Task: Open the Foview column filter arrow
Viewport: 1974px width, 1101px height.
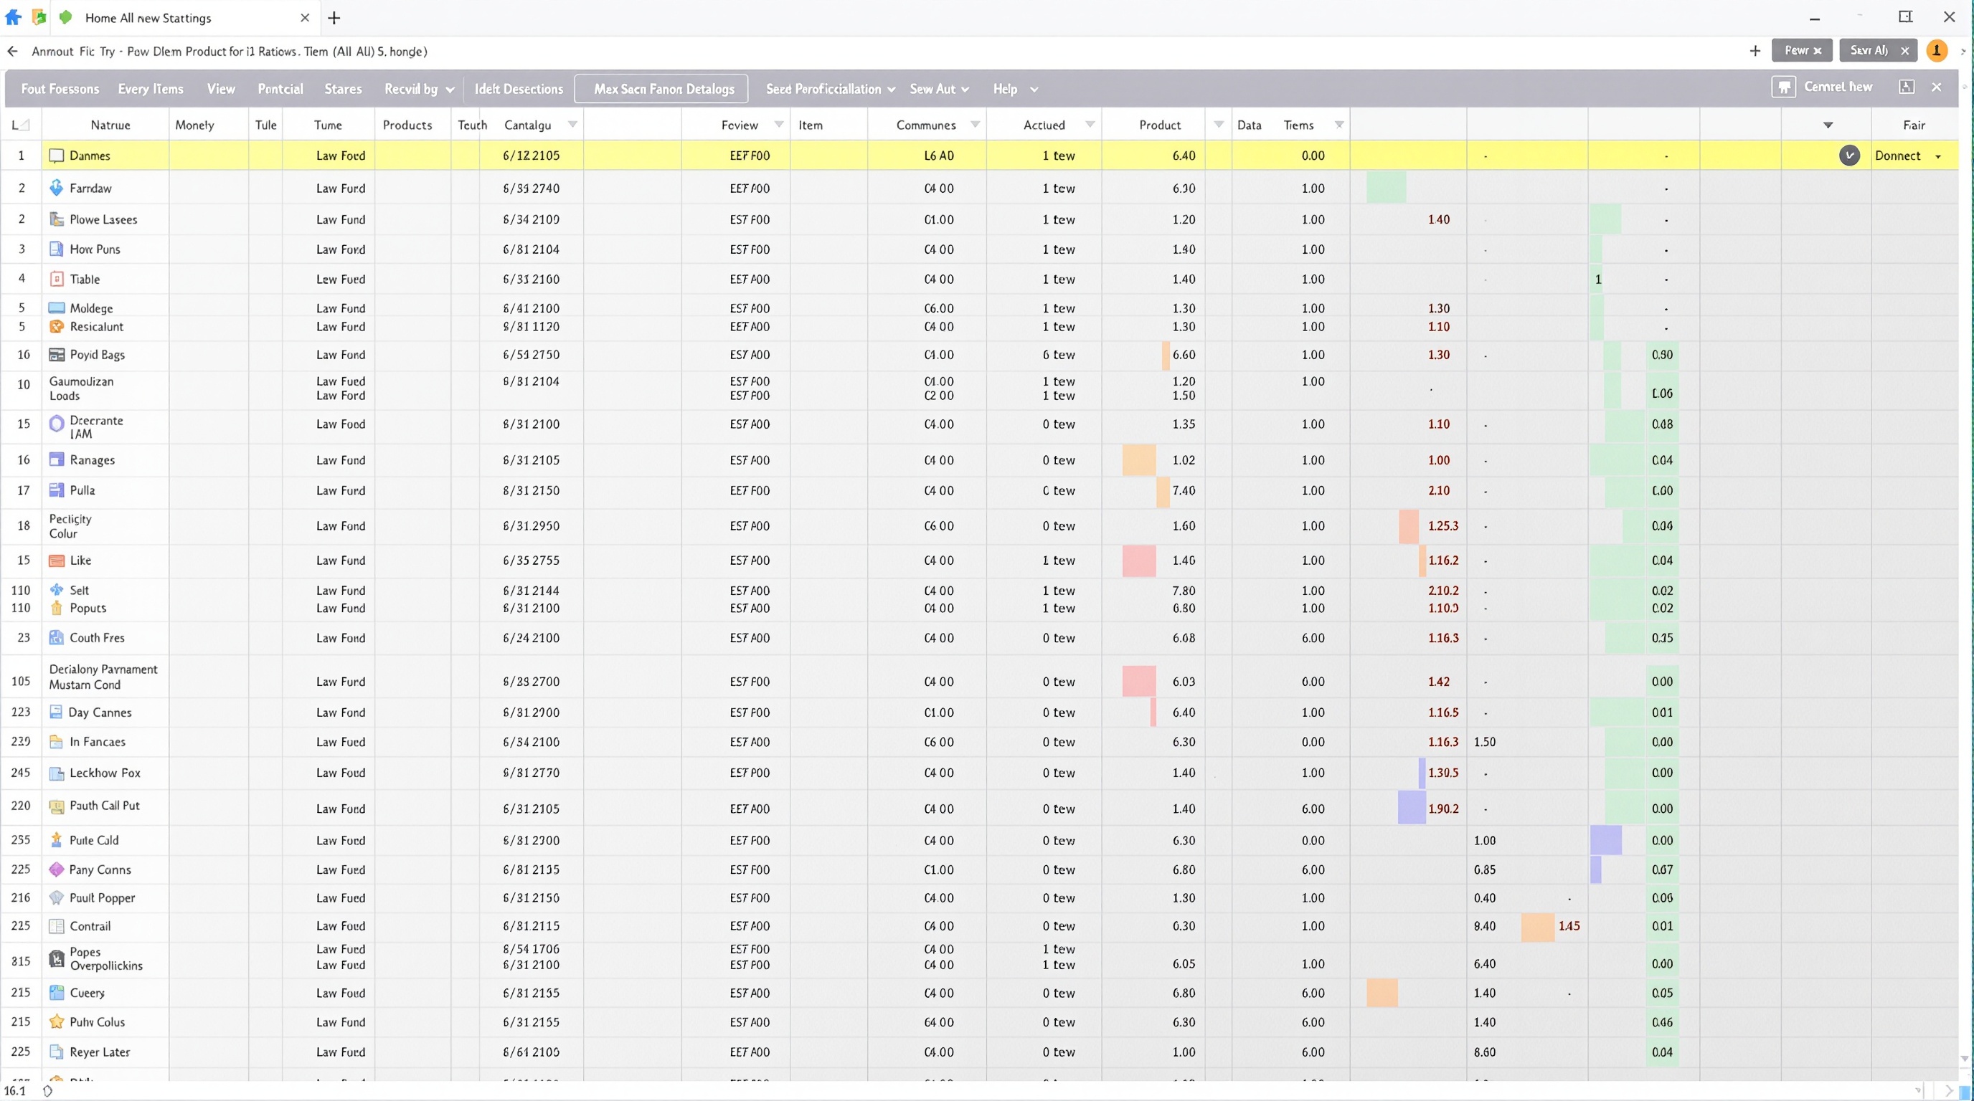Action: point(778,124)
